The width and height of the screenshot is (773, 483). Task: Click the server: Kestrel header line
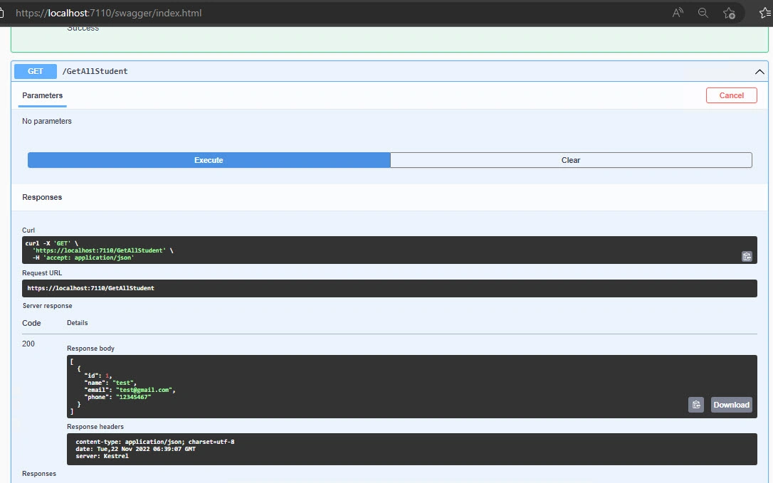[x=102, y=456]
